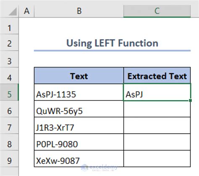The height and width of the screenshot is (176, 199).
Task: Select empty cell C9 beside XeXw-9087
Action: point(157,159)
